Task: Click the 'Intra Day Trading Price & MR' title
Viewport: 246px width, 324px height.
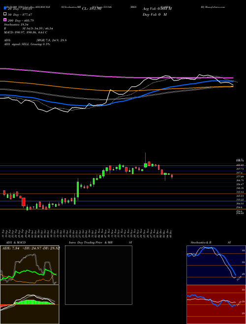Action: pos(91,243)
